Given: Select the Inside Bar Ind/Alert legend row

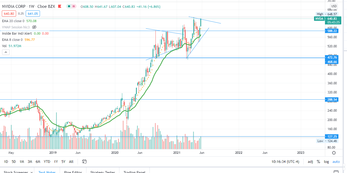Looking at the screenshot, I should (x=25, y=33).
